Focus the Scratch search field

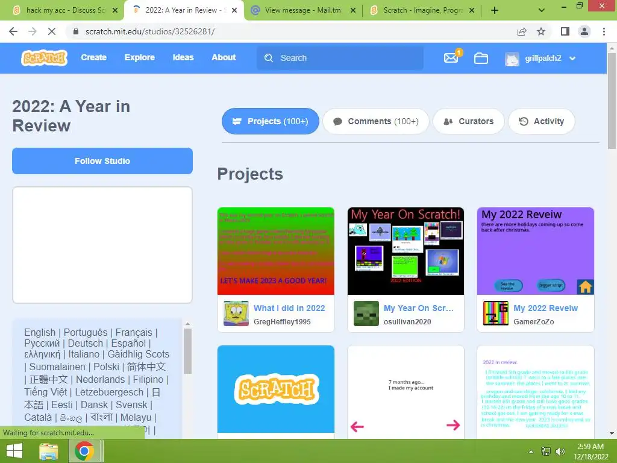pos(340,58)
